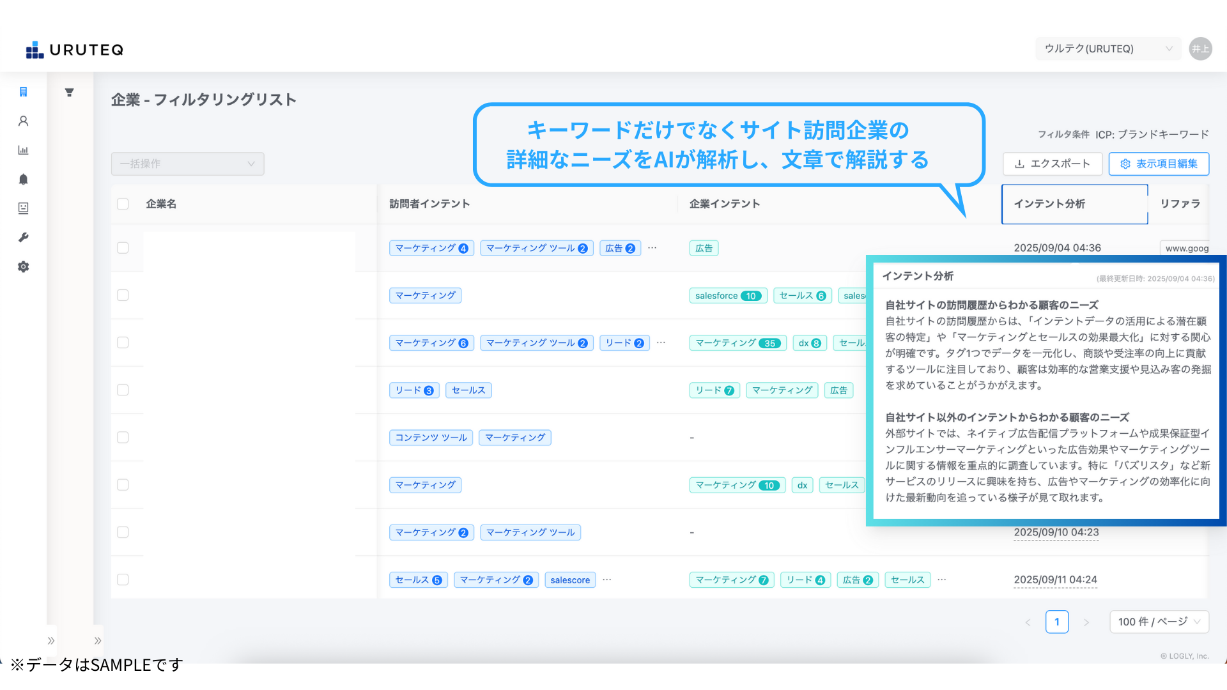Open the ウルテク(URUTEQ) account dropdown

pos(1108,49)
